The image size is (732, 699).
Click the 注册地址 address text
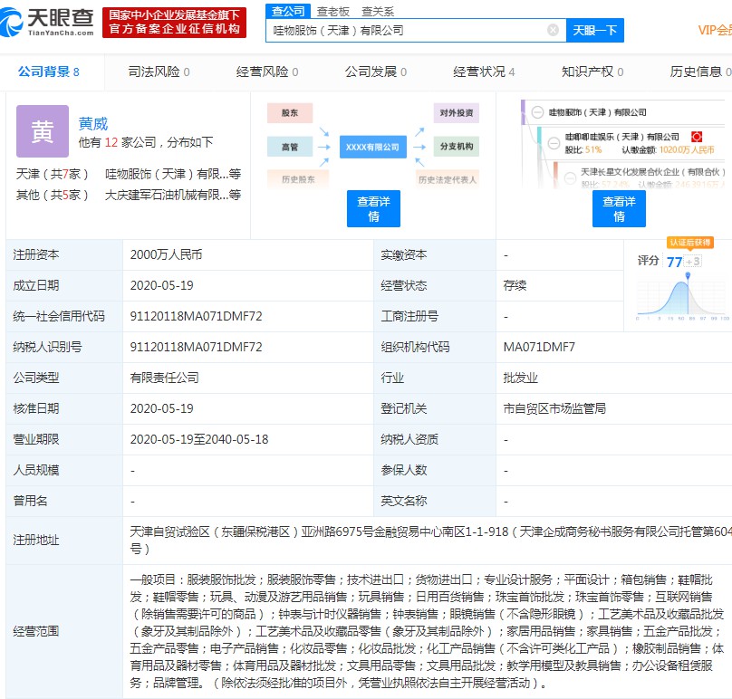click(430, 540)
